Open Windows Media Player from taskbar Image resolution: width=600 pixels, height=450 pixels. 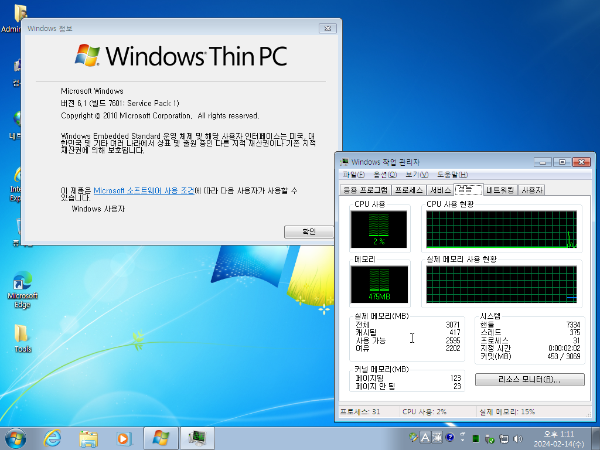124,438
